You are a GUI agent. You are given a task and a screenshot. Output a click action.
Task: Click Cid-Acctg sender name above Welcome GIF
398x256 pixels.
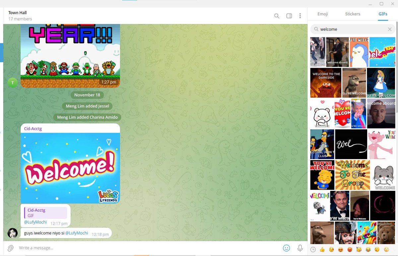coord(33,129)
